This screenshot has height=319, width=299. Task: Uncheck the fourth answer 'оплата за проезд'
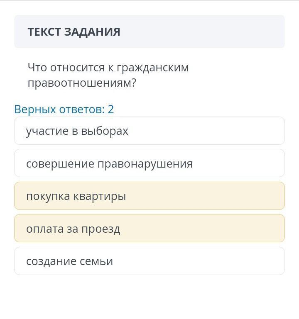[149, 229]
